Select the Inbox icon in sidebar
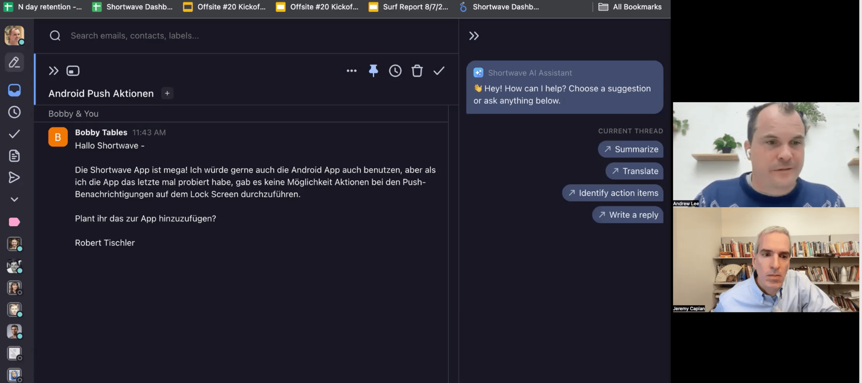Screen dimensions: 862x383 pos(14,90)
